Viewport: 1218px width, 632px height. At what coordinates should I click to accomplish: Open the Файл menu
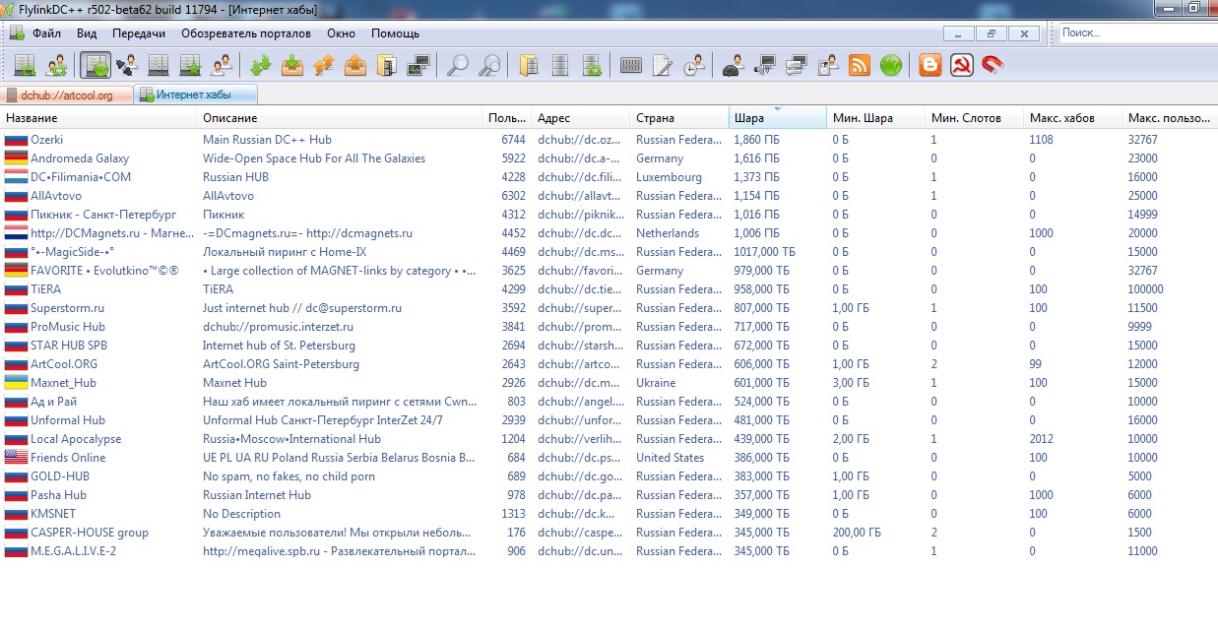coord(46,33)
